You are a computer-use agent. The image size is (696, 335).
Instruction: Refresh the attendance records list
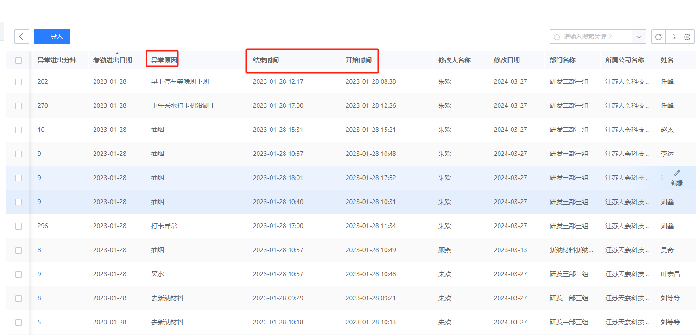tap(658, 37)
